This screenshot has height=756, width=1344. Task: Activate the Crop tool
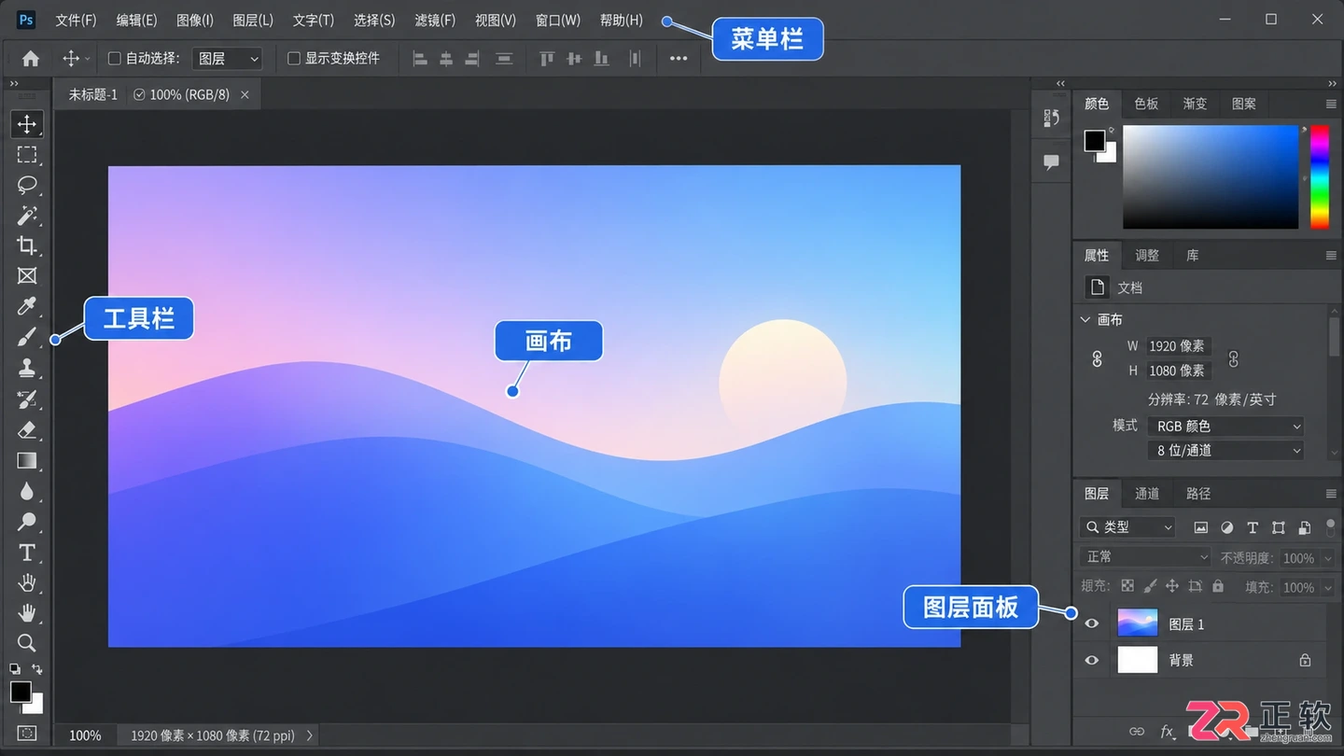27,245
